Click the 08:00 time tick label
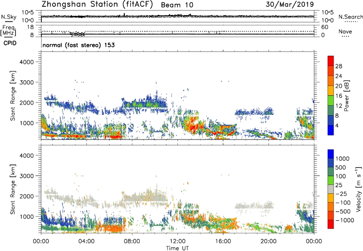The image size is (363, 251). pyautogui.click(x=132, y=241)
